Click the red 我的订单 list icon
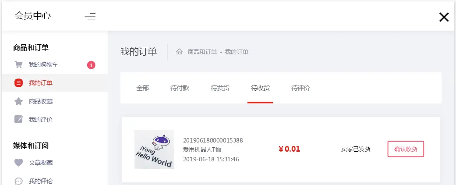This screenshot has width=456, height=185. [x=18, y=83]
